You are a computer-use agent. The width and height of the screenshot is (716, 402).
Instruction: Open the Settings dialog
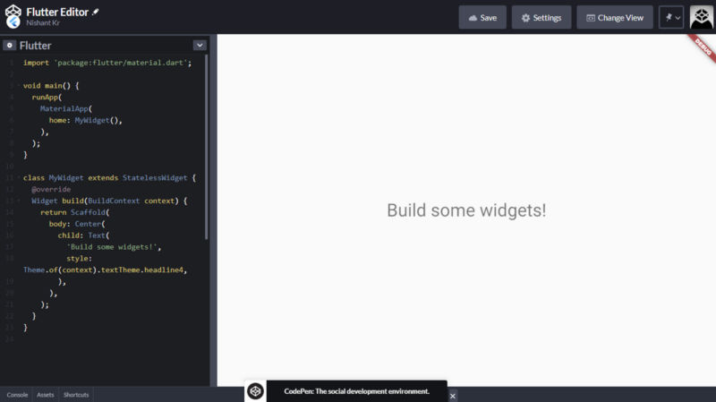541,17
